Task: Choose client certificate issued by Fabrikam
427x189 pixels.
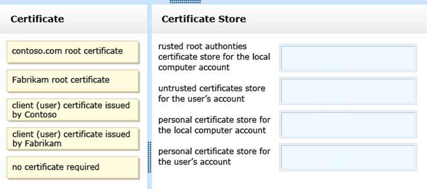Action: pos(73,139)
